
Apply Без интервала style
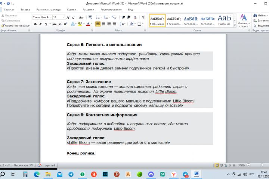[x=174, y=21]
